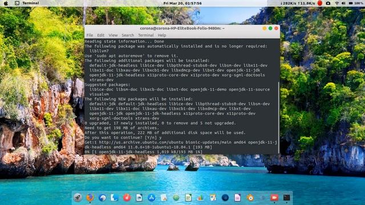The width and height of the screenshot is (365, 205).
Task: Open LibreOffice Writer document icon in dock
Action: click(139, 198)
